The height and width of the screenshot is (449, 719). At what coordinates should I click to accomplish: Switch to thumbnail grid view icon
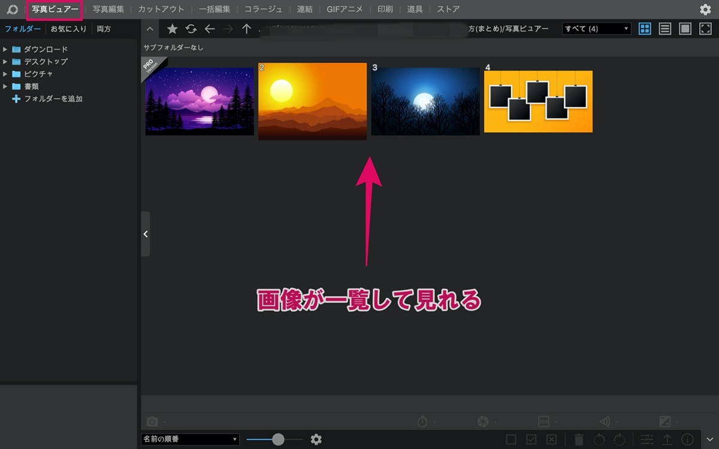click(645, 29)
